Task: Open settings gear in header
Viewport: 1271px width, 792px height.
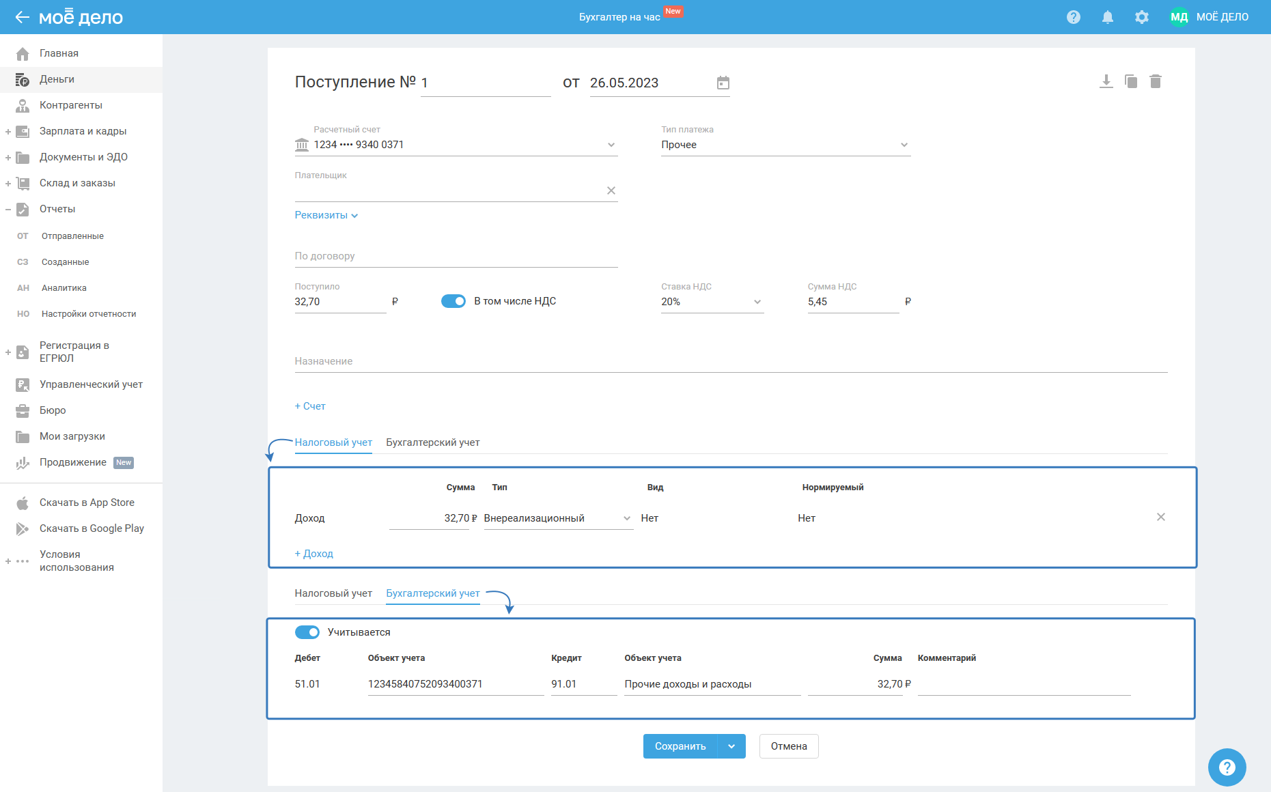Action: tap(1142, 17)
